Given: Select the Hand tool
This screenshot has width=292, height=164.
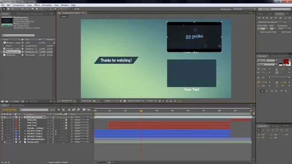Looking at the screenshot, I should pyautogui.click(x=8, y=9).
